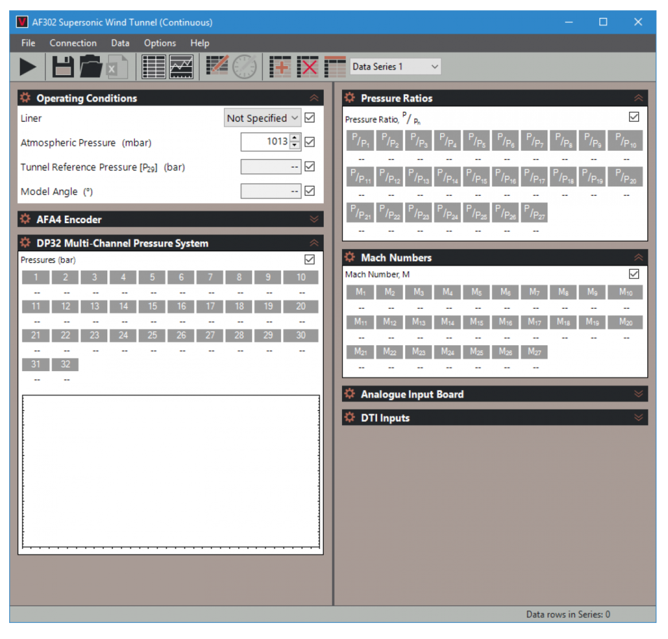Viewport: 668px width, 639px height.
Task: Open the Data menu
Action: coord(120,43)
